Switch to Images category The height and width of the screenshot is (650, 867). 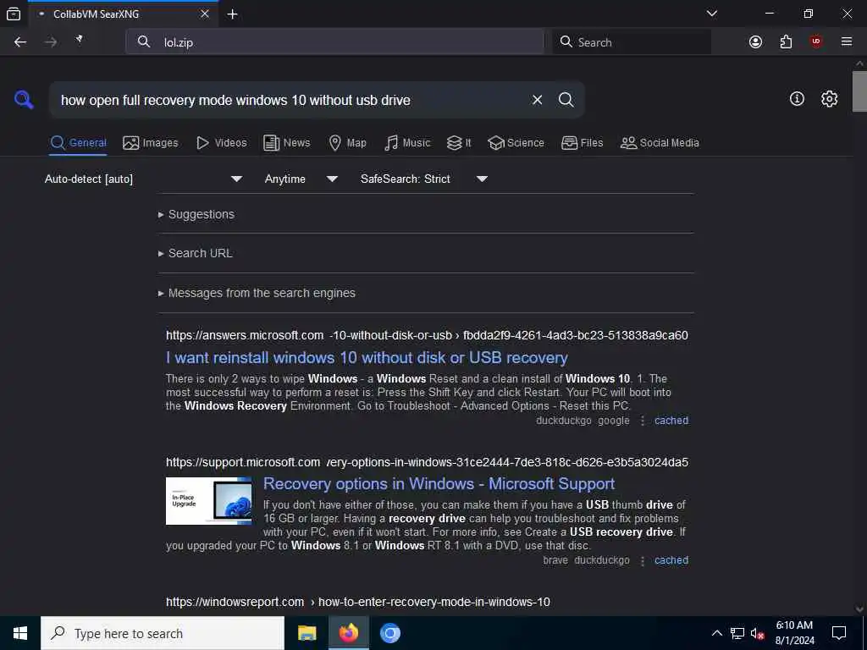tap(151, 142)
